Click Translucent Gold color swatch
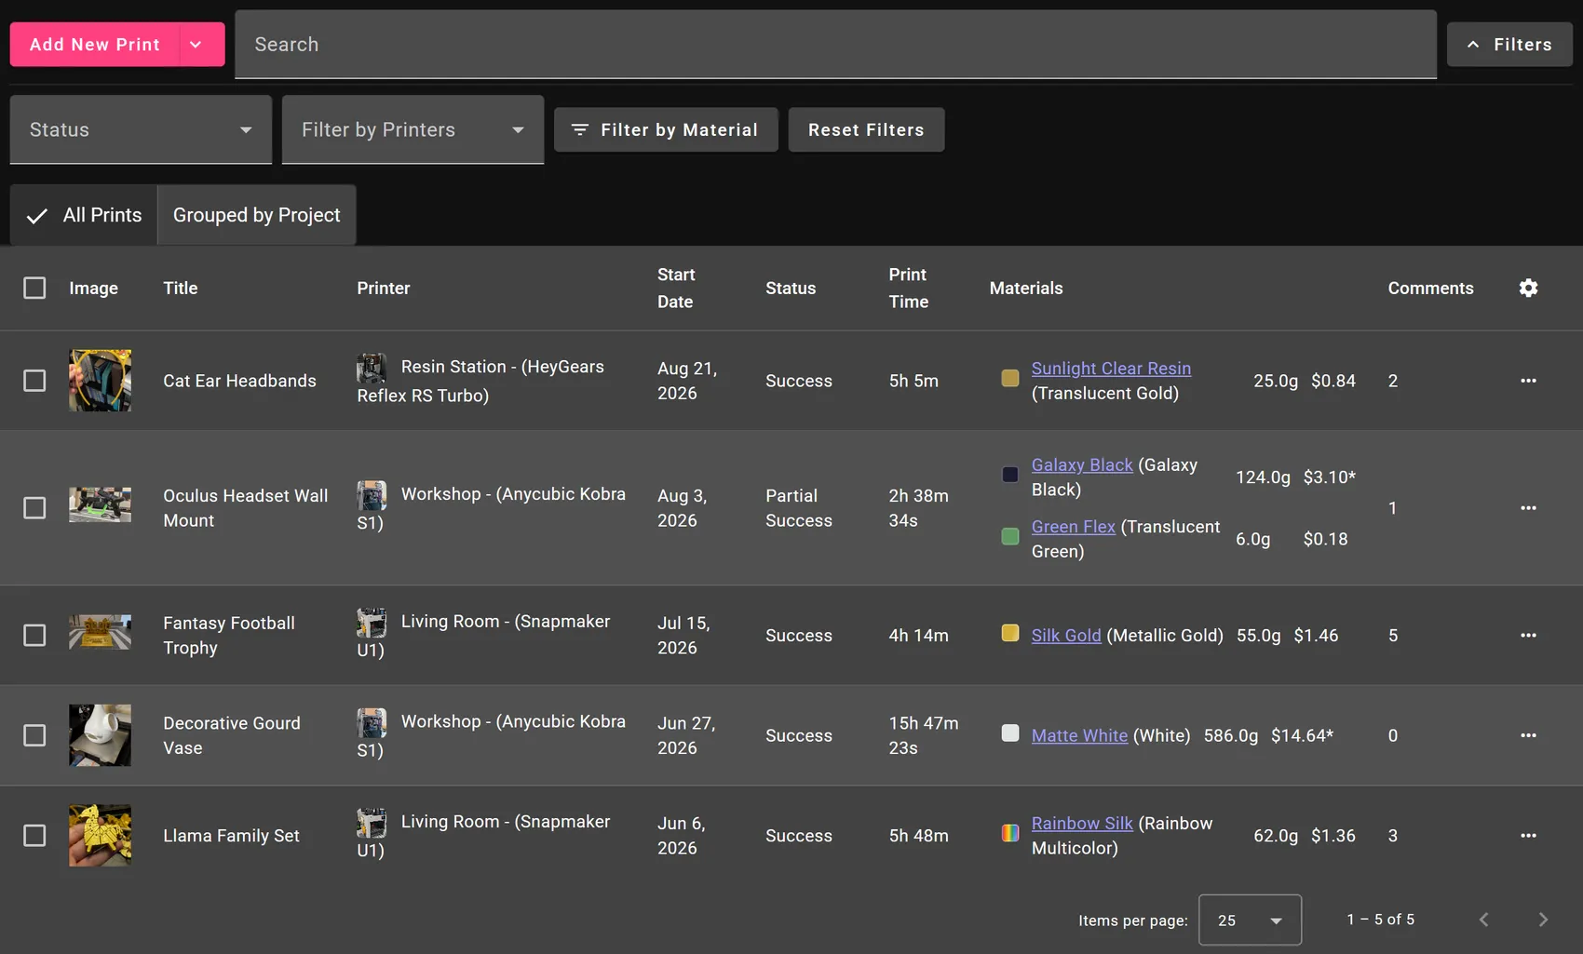1583x954 pixels. tap(1009, 378)
